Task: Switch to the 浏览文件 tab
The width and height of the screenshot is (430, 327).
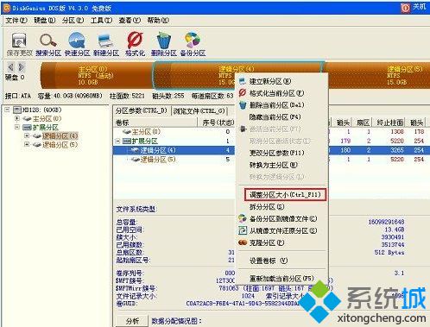Action: coord(199,111)
